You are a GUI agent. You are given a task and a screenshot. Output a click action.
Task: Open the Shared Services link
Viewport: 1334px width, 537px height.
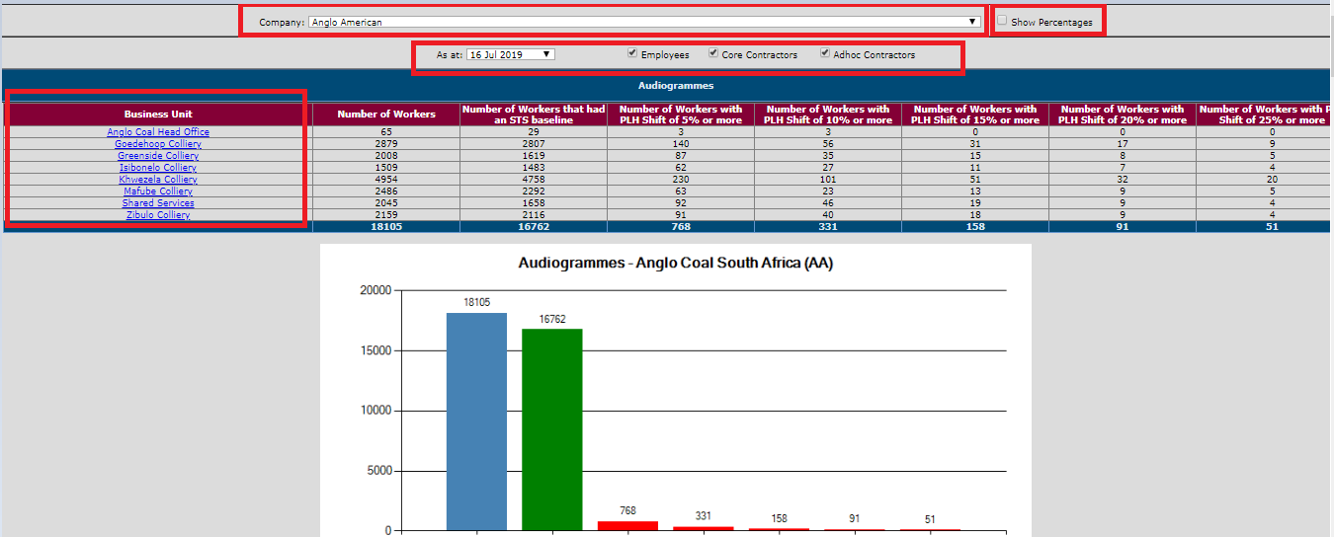coord(158,203)
